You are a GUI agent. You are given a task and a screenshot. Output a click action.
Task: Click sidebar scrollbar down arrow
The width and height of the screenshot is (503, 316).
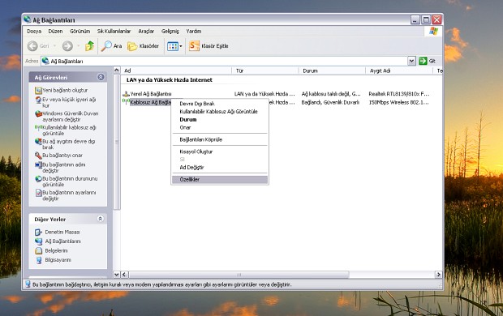click(x=117, y=275)
